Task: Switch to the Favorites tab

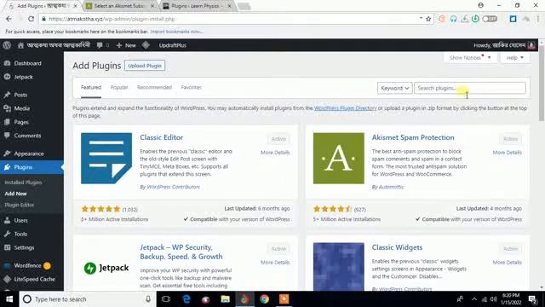Action: point(191,87)
